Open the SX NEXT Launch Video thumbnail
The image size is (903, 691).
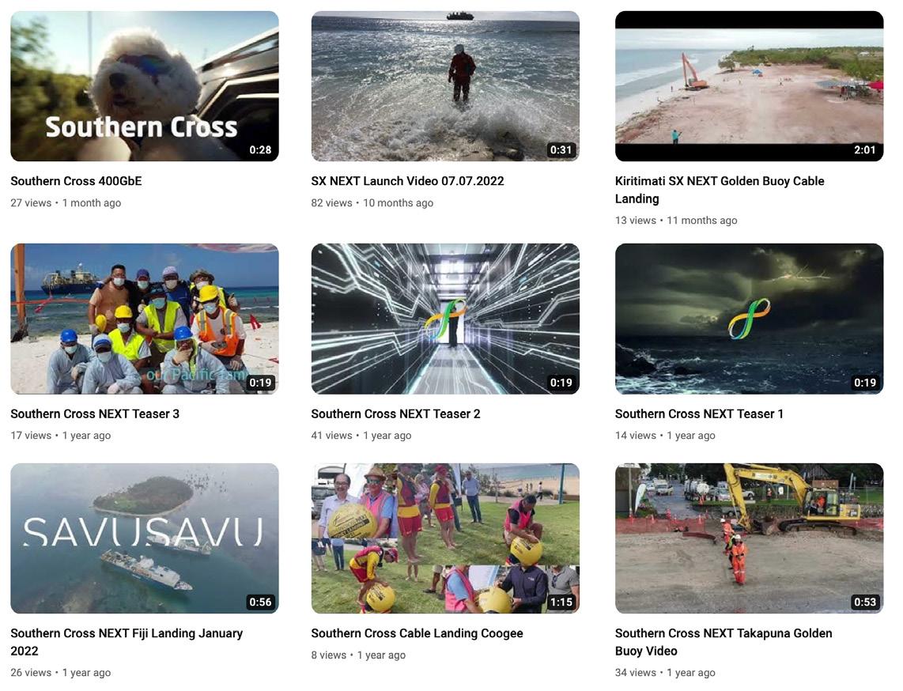click(445, 86)
